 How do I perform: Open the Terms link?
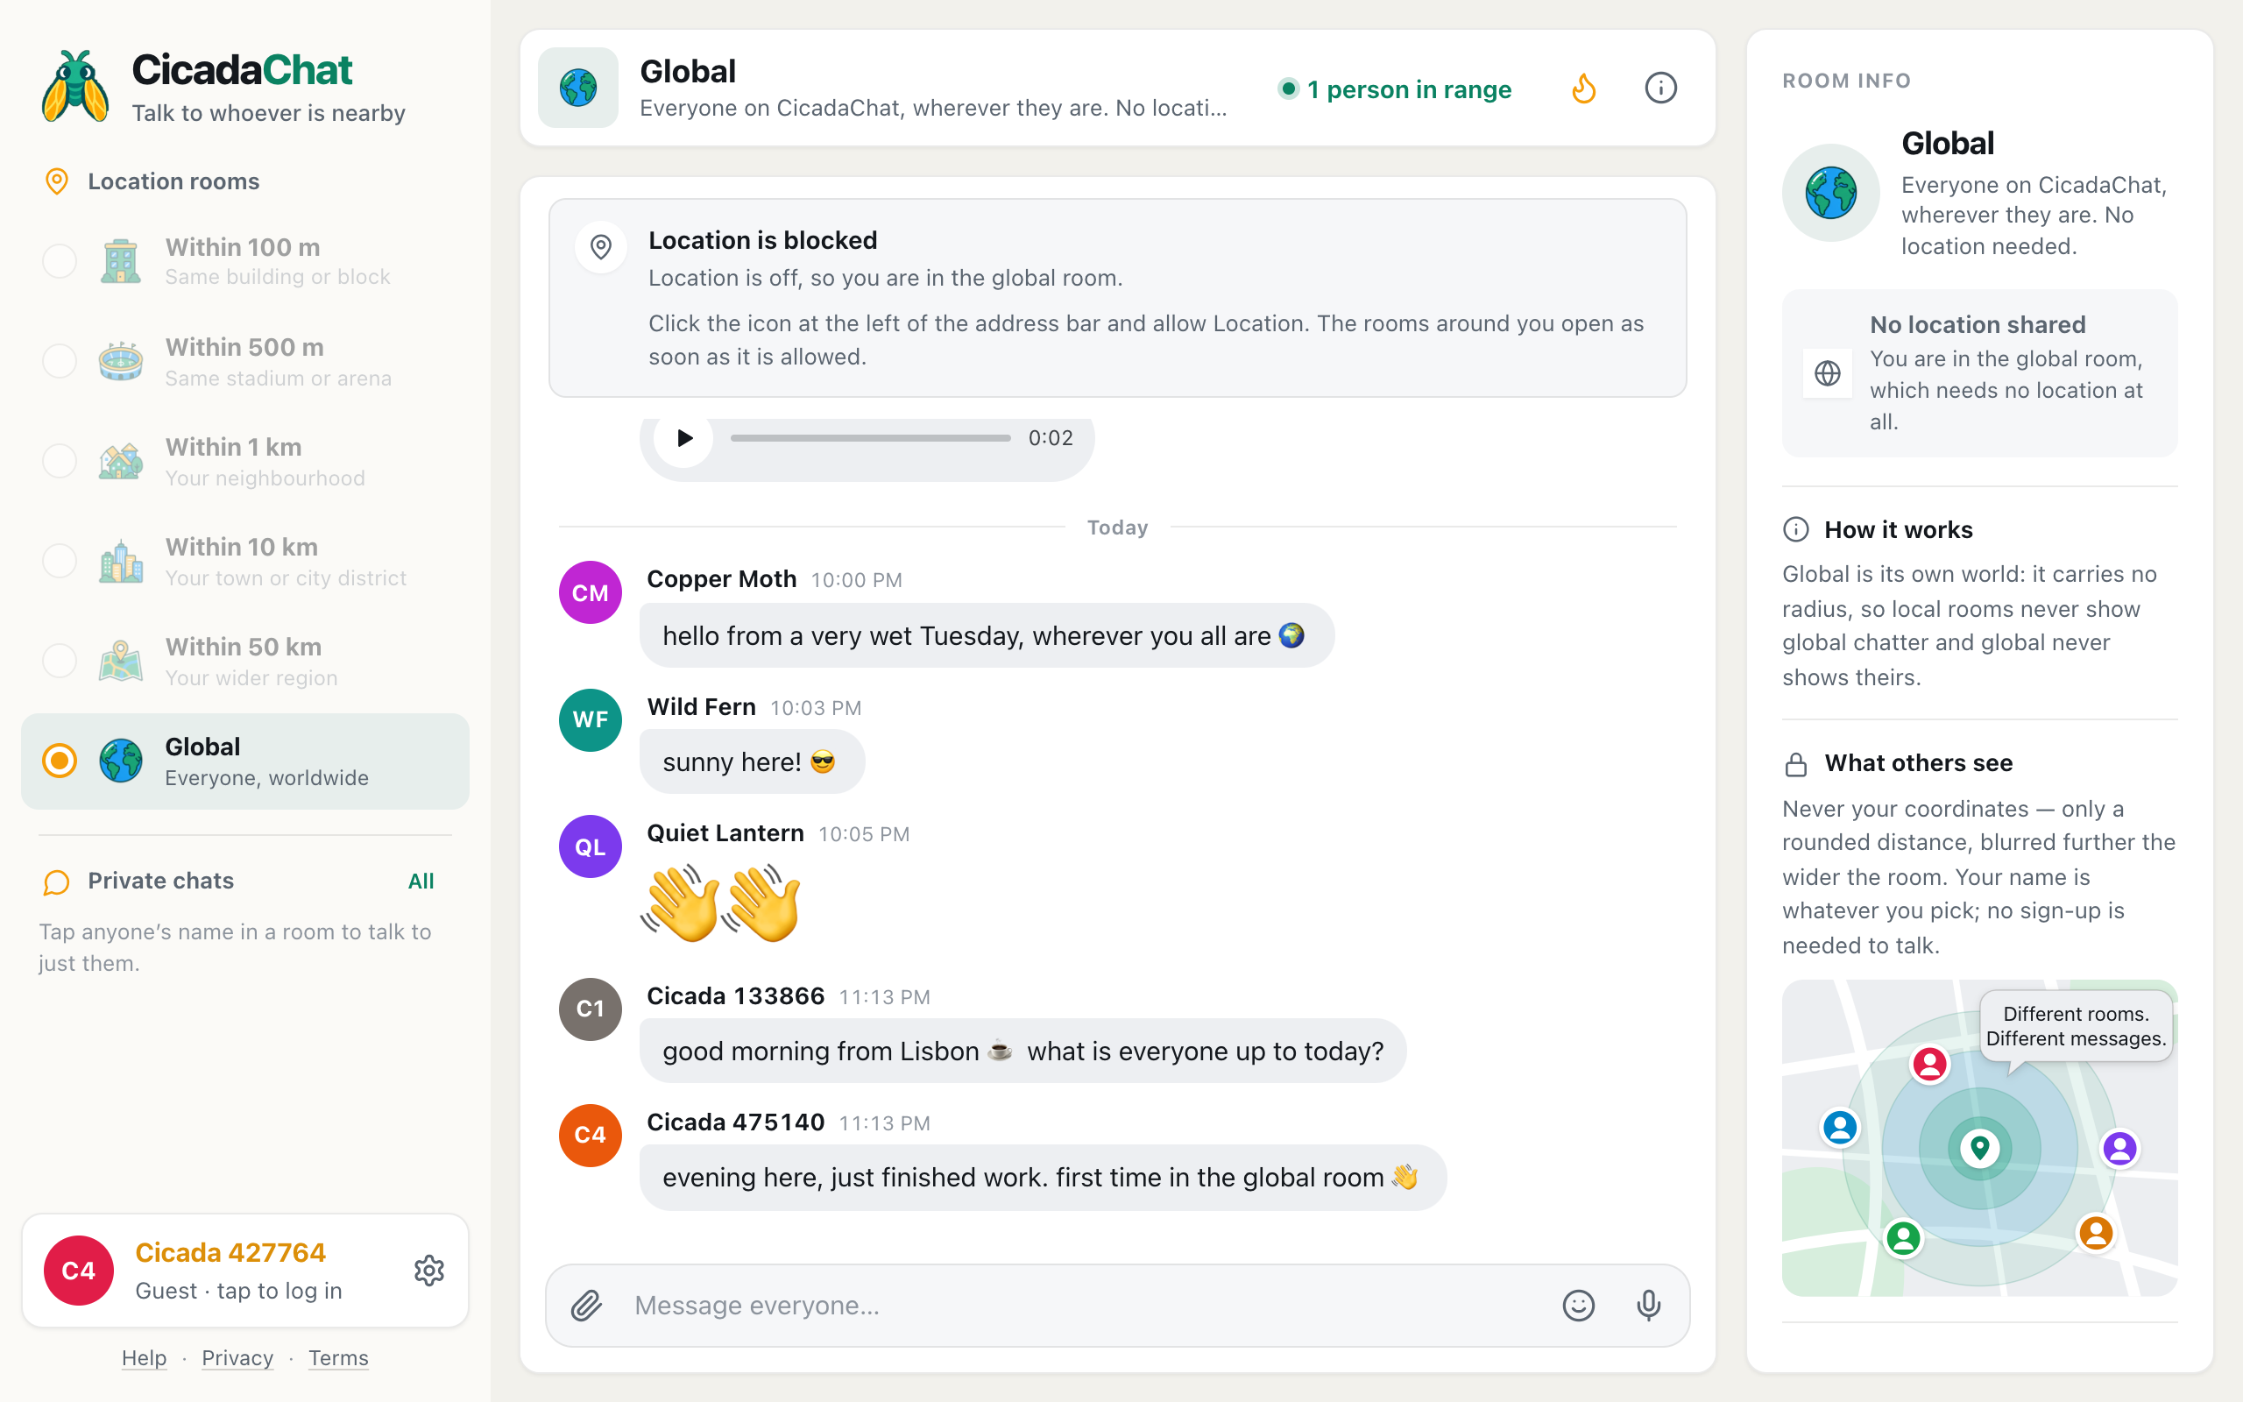pyautogui.click(x=338, y=1357)
